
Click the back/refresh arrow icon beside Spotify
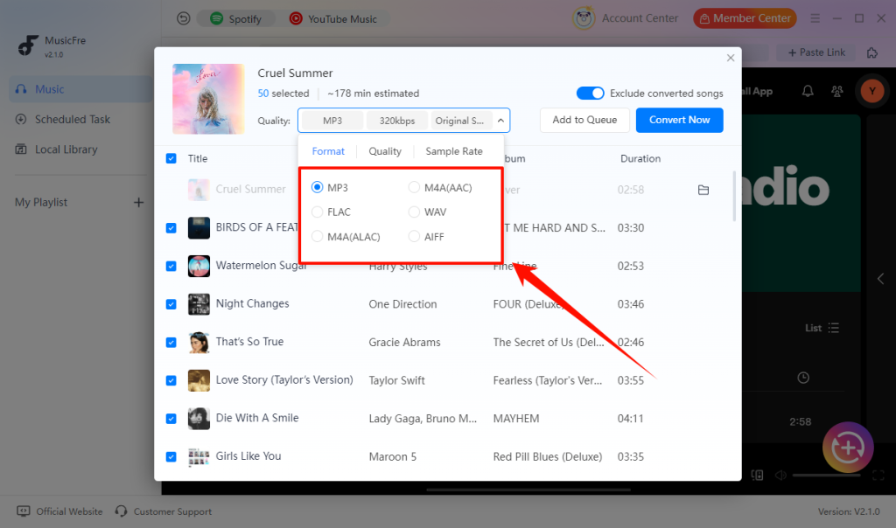point(184,19)
